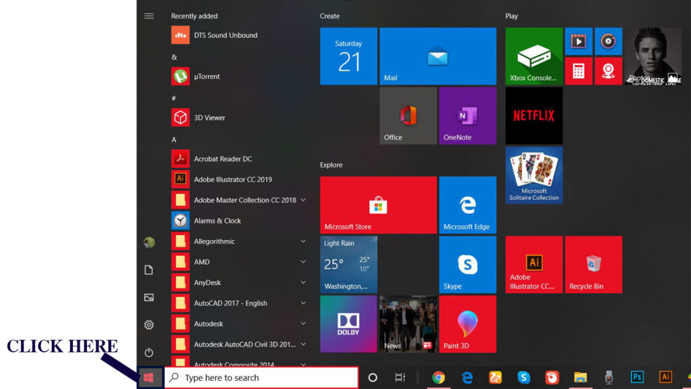This screenshot has width=691, height=389.
Task: Click the Power button in the sidebar
Action: point(148,352)
